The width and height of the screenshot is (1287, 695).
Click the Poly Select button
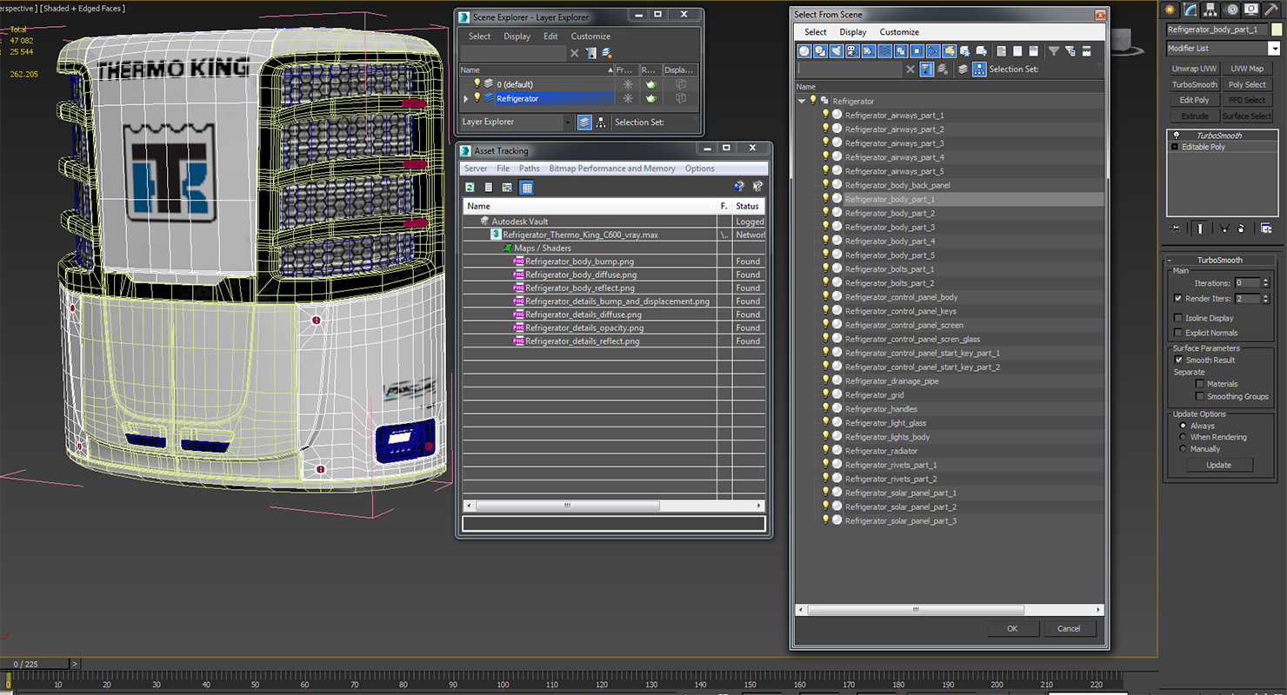(x=1247, y=84)
